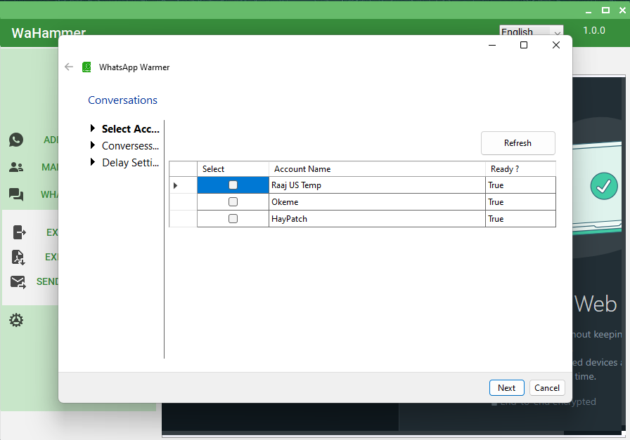The image size is (630, 440).
Task: Click the back arrow in WhatsApp Warmer
Action: (69, 67)
